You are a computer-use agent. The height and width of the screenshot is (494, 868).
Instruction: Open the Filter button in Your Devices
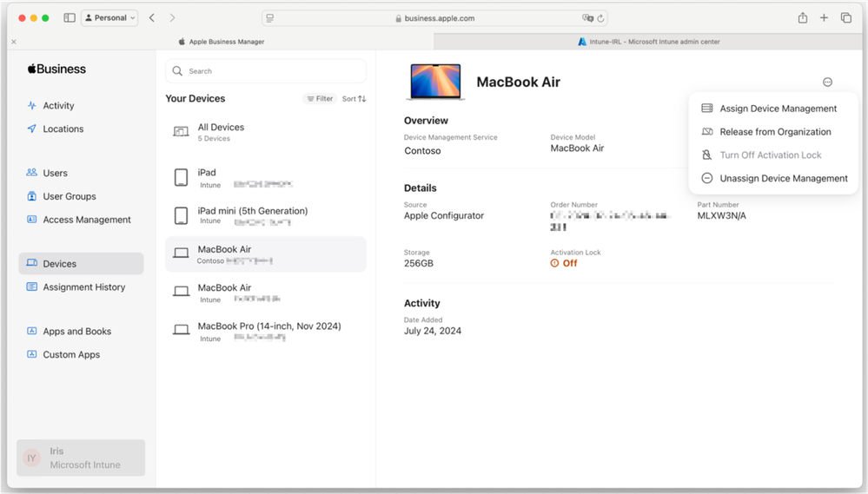pos(320,98)
